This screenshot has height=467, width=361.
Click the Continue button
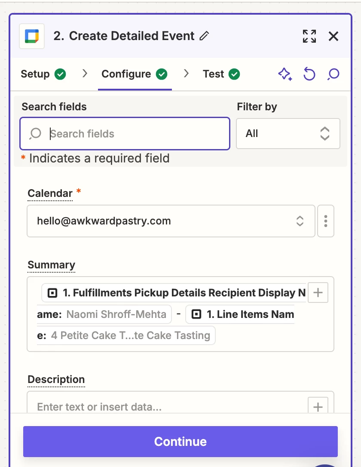(x=180, y=442)
